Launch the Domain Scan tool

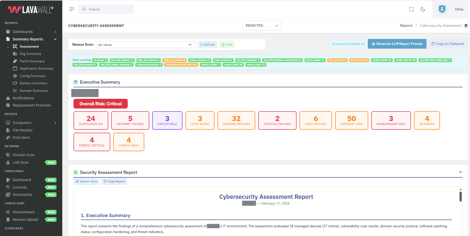(23, 155)
